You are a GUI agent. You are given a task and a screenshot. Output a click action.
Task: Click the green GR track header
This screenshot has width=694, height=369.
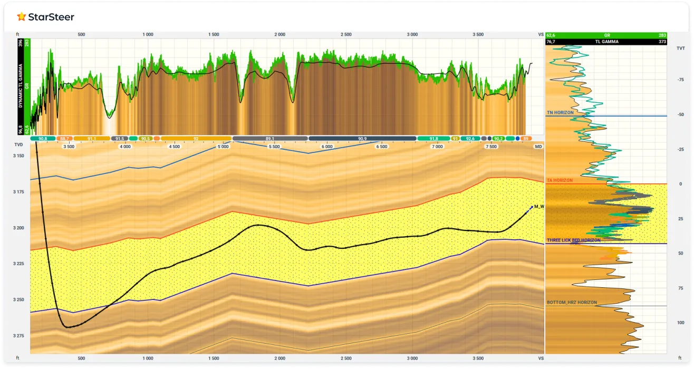pos(606,35)
